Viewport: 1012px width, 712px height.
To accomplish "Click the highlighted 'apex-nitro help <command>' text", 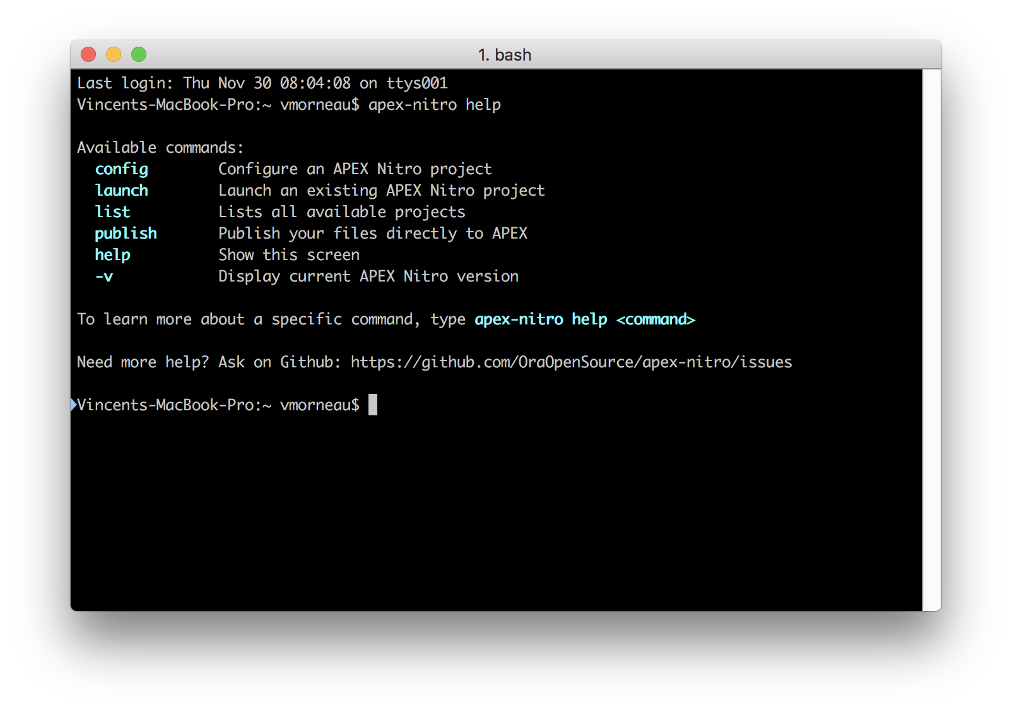I will [584, 319].
